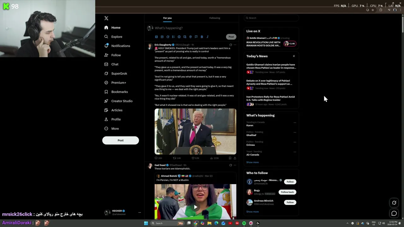This screenshot has height=227, width=404.
Task: View analytics on Eric Daugherty's post
Action: point(214,158)
